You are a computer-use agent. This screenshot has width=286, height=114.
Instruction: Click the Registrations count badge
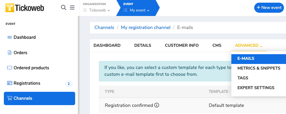(69, 84)
